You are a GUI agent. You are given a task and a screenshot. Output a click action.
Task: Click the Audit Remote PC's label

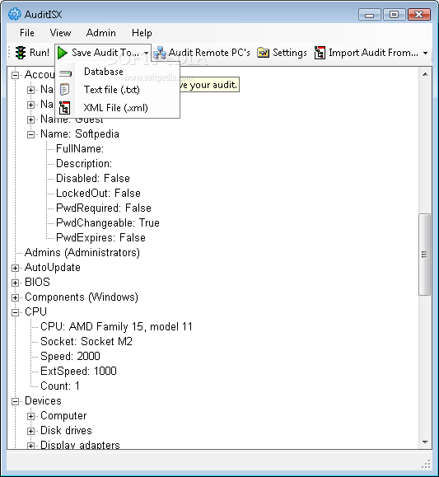coord(209,53)
